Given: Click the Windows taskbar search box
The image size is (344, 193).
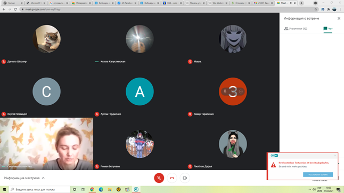Looking at the screenshot, I should click(x=40, y=189).
